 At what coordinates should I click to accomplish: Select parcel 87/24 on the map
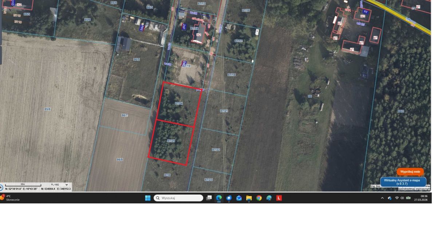click(x=178, y=104)
